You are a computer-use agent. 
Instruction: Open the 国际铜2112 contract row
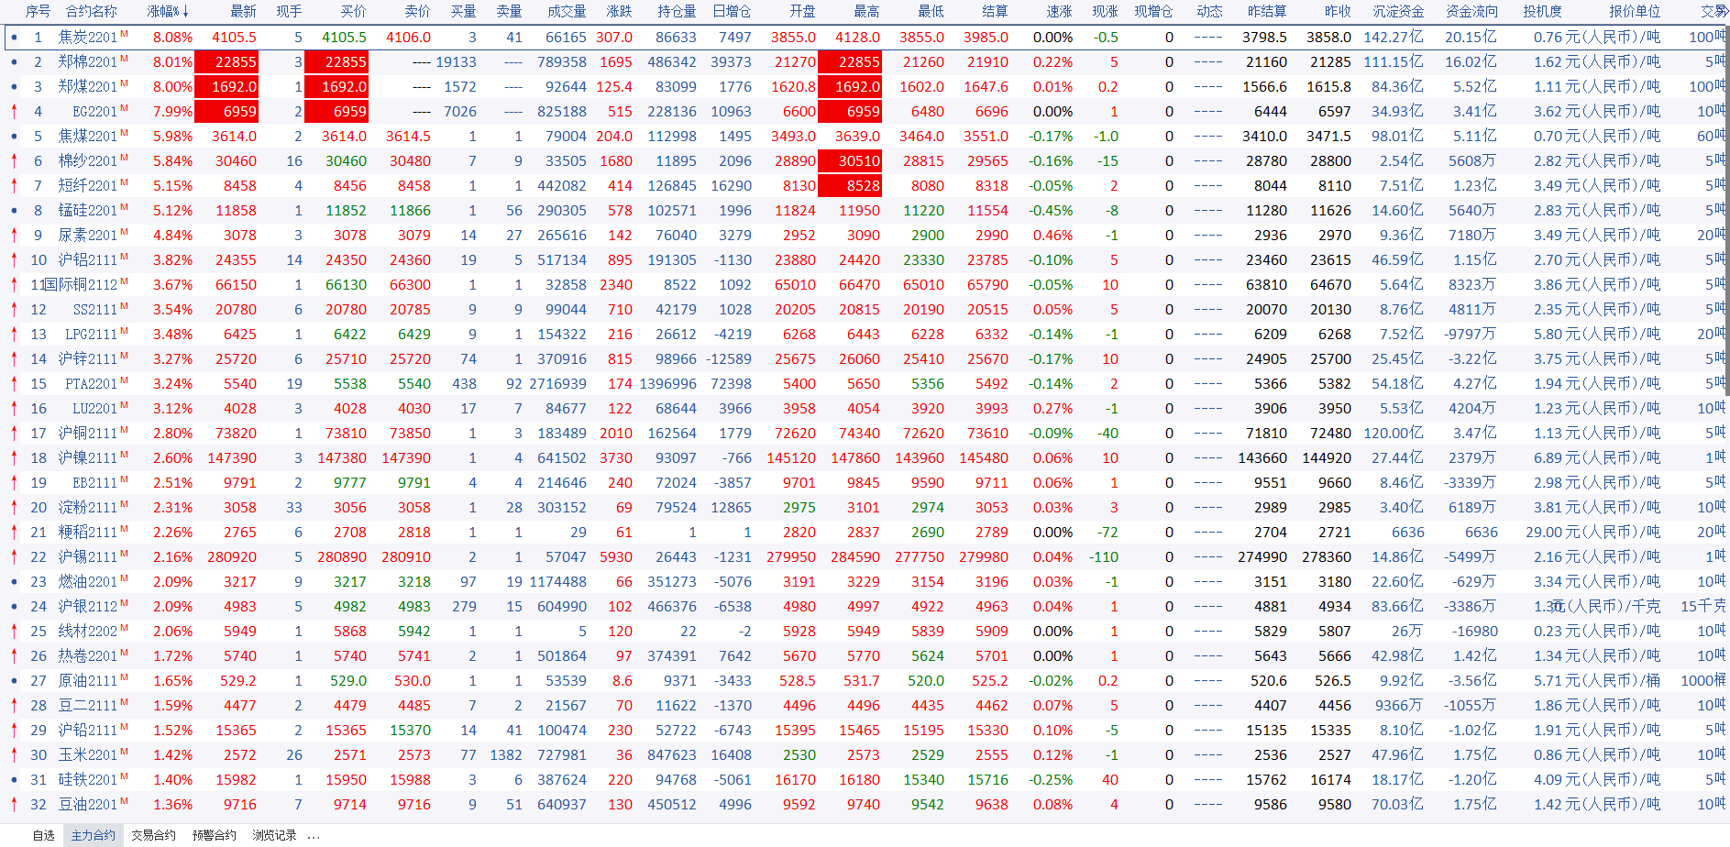(865, 284)
